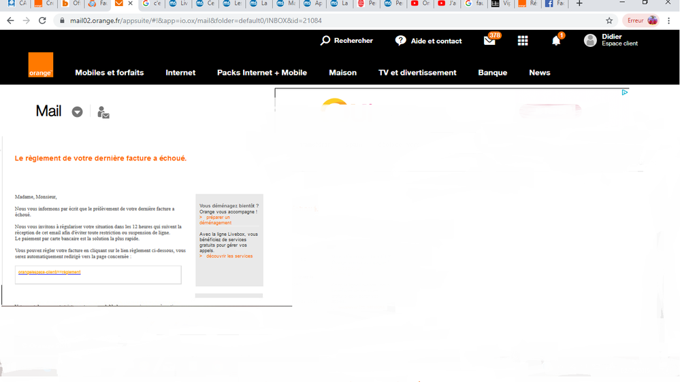Open the Didier Espace client account menu
The width and height of the screenshot is (680, 382).
tap(611, 40)
